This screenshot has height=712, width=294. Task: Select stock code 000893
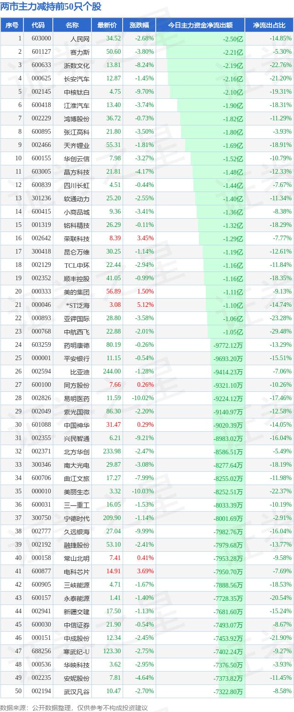point(41,318)
